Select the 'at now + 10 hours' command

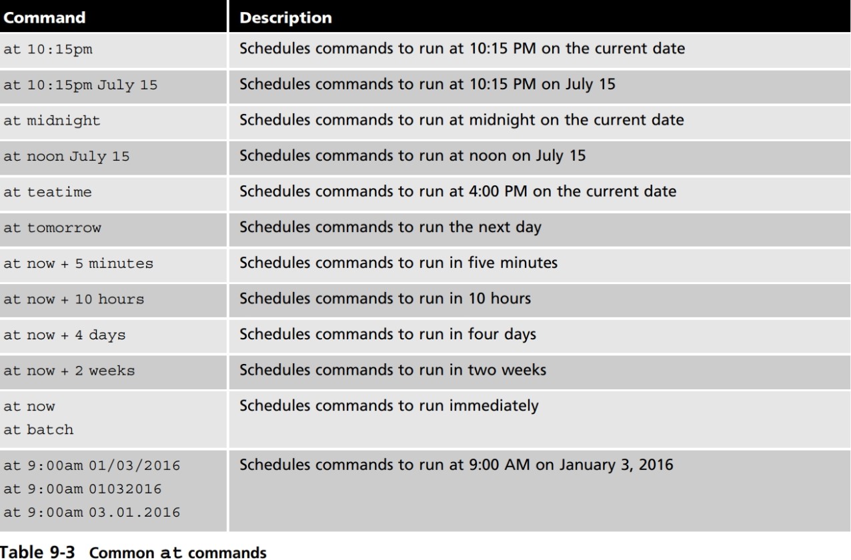point(73,299)
